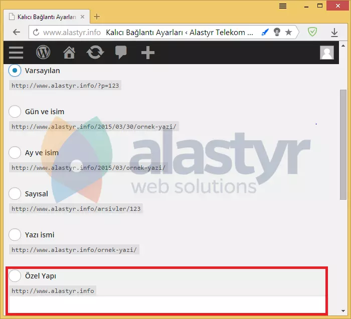351x319 pixels.
Task: Click the Gün ve isim label text
Action: tap(45, 112)
